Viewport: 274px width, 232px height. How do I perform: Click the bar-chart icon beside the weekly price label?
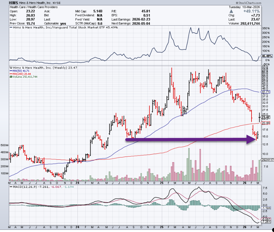click(x=11, y=67)
